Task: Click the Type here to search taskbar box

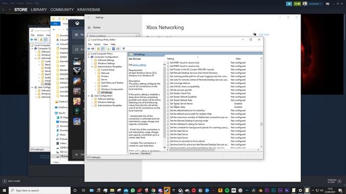Action: tap(39, 190)
